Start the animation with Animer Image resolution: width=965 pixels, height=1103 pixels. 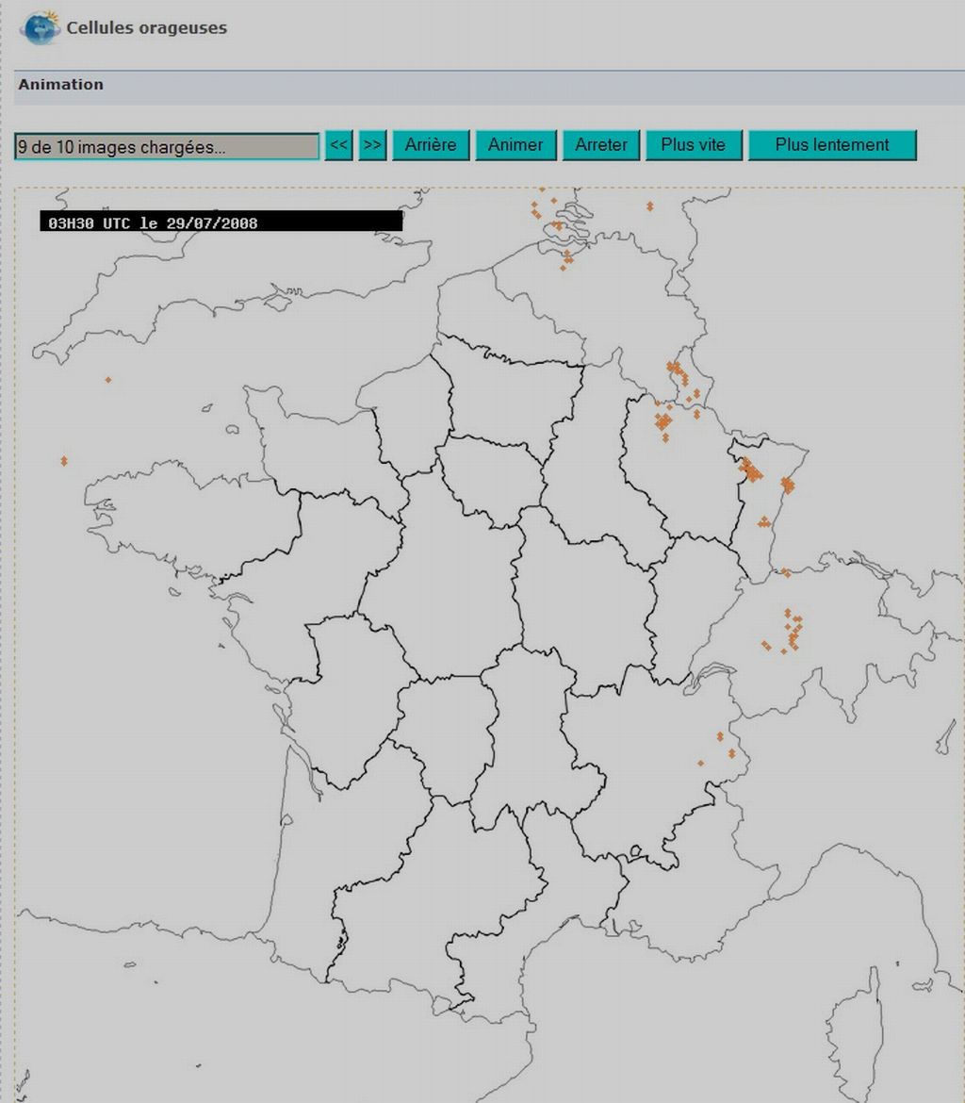515,145
